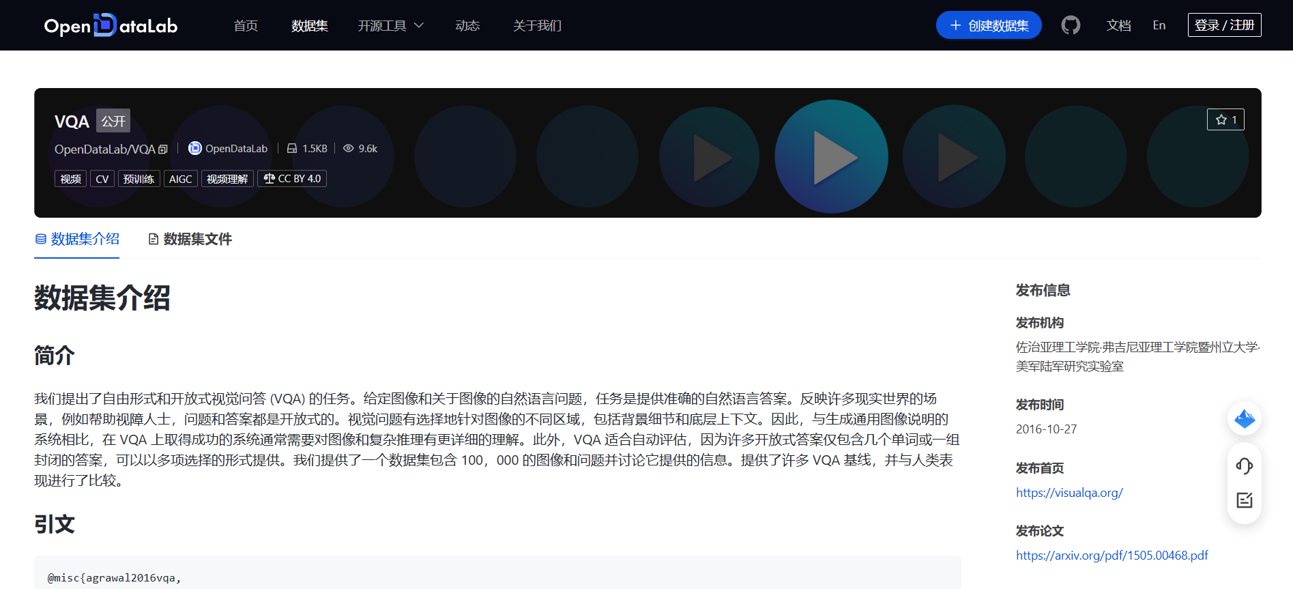This screenshot has height=589, width=1293.
Task: Open the GitHub icon link
Action: pyautogui.click(x=1071, y=25)
